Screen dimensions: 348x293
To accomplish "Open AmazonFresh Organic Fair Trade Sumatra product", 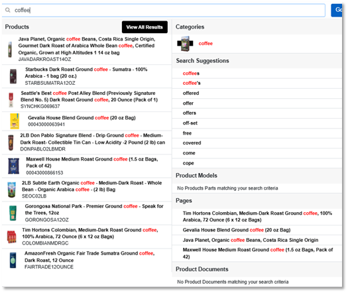I will tap(89, 257).
